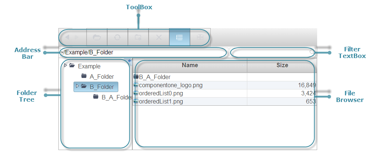The image size is (370, 153).
Task: Click the address bar showing ~/Example/B_Folder
Action: (143, 52)
